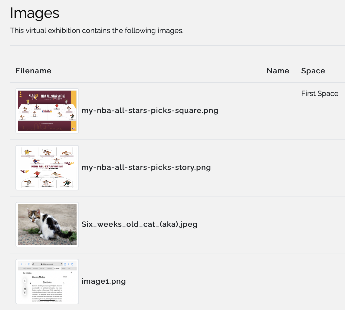Image resolution: width=345 pixels, height=310 pixels.
Task: Open the NBA all-stars square picks thumbnail
Action: pos(47,111)
